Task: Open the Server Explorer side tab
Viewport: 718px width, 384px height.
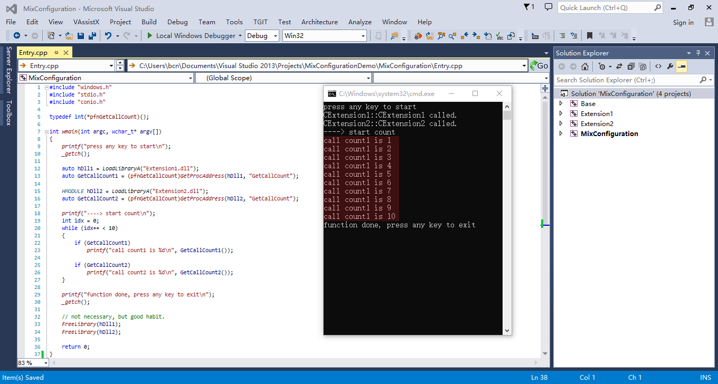Action: point(8,70)
